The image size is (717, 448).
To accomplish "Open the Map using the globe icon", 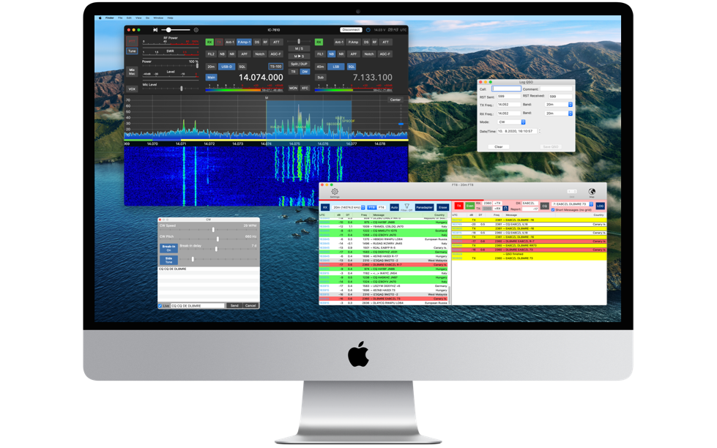I will pos(592,192).
